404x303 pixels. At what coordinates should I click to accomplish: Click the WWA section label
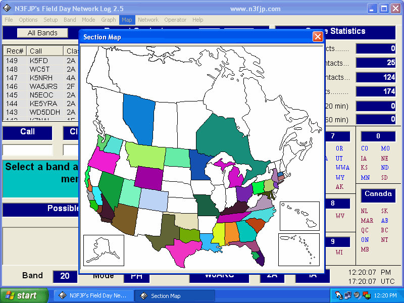click(x=342, y=168)
